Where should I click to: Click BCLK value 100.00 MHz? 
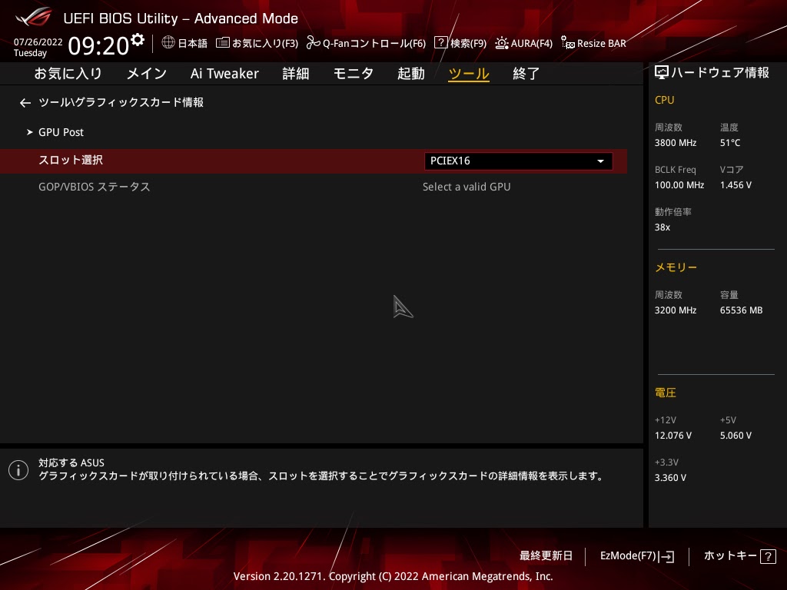[679, 185]
